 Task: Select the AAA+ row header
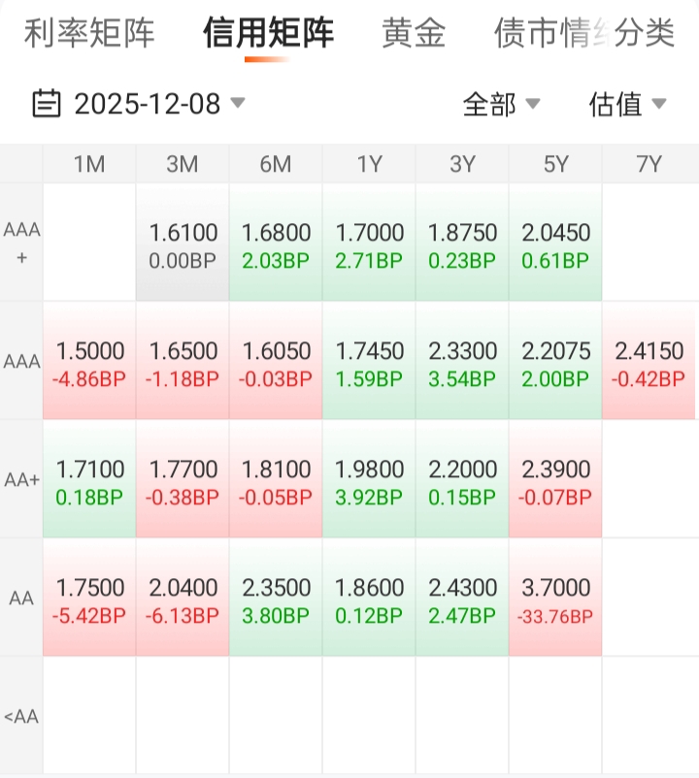point(21,243)
